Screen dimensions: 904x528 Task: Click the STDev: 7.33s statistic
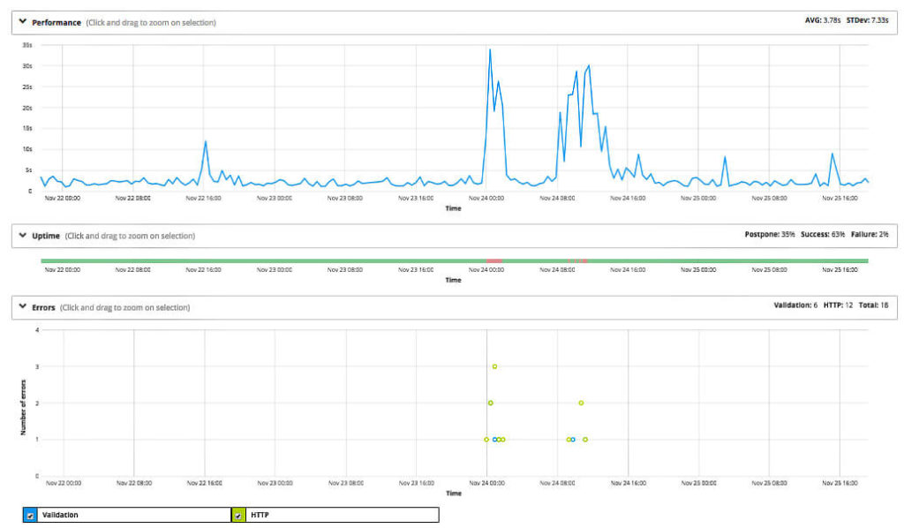(867, 20)
